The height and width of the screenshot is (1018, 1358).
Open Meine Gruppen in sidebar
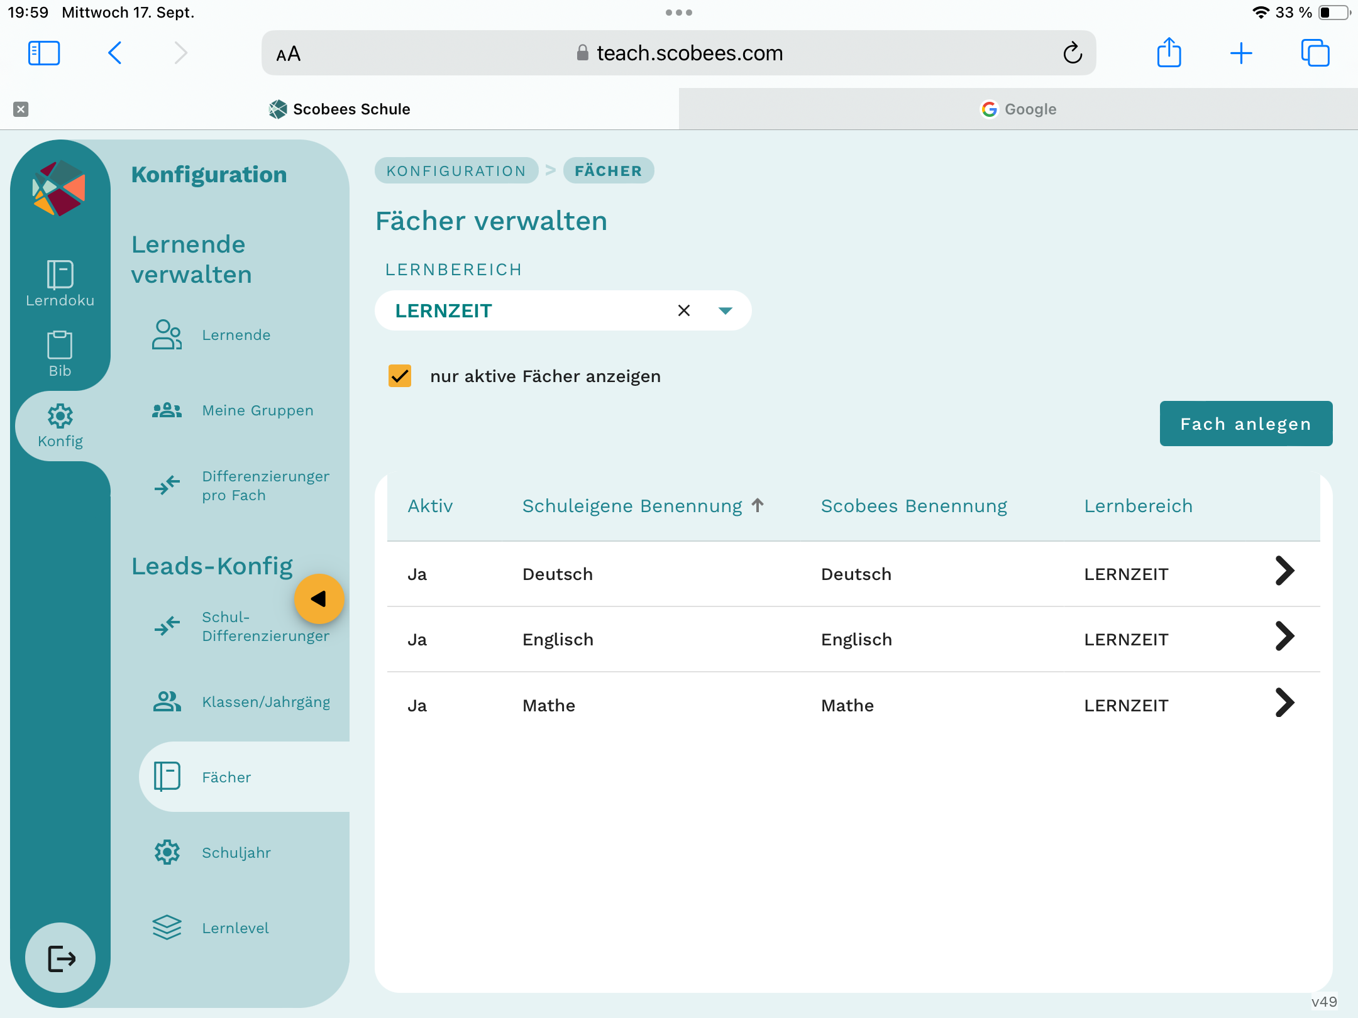pos(257,410)
